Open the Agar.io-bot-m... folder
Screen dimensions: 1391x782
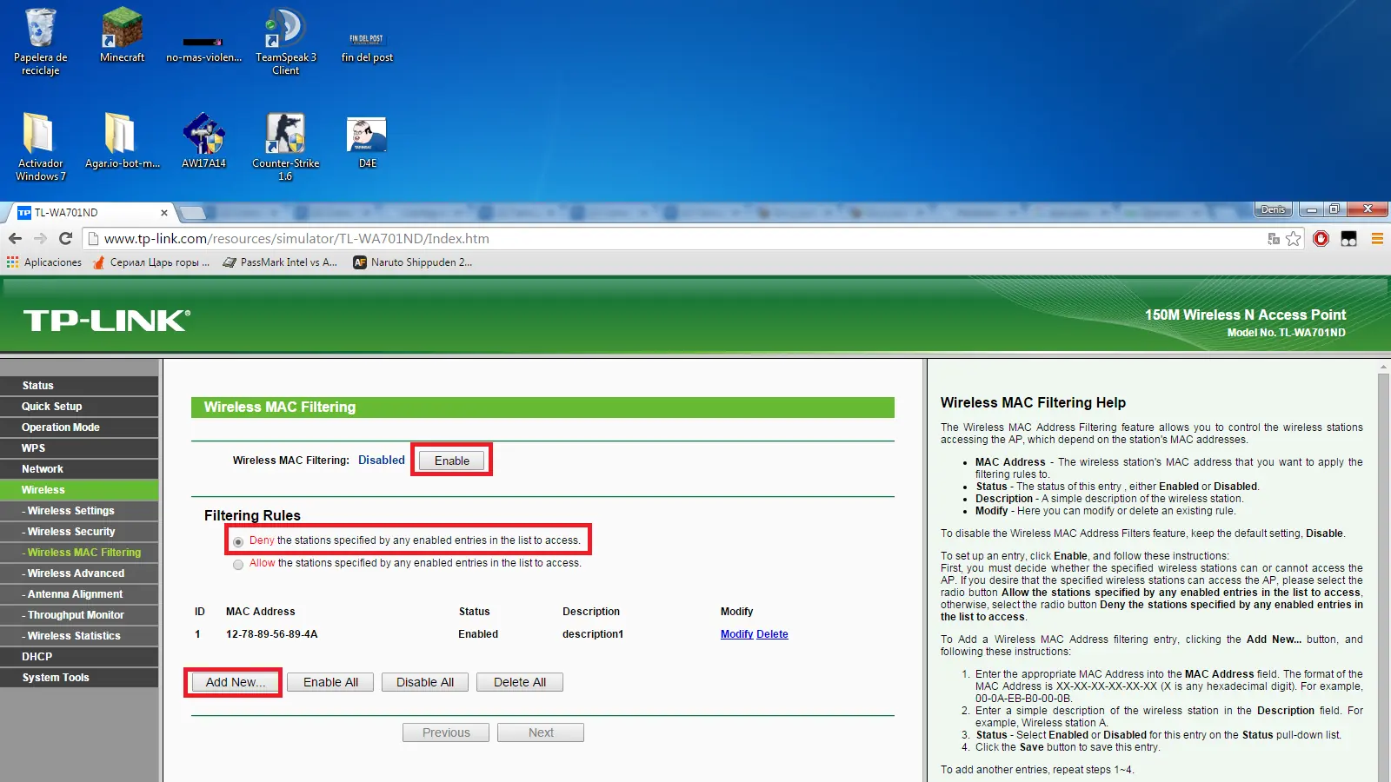pyautogui.click(x=122, y=141)
